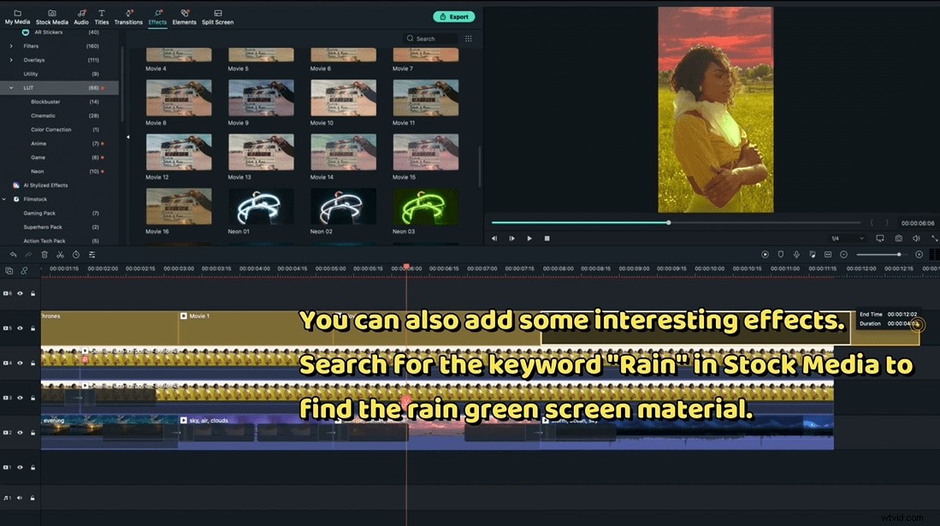This screenshot has width=940, height=526.
Task: Open the speed control with the clock icon
Action: [75, 254]
